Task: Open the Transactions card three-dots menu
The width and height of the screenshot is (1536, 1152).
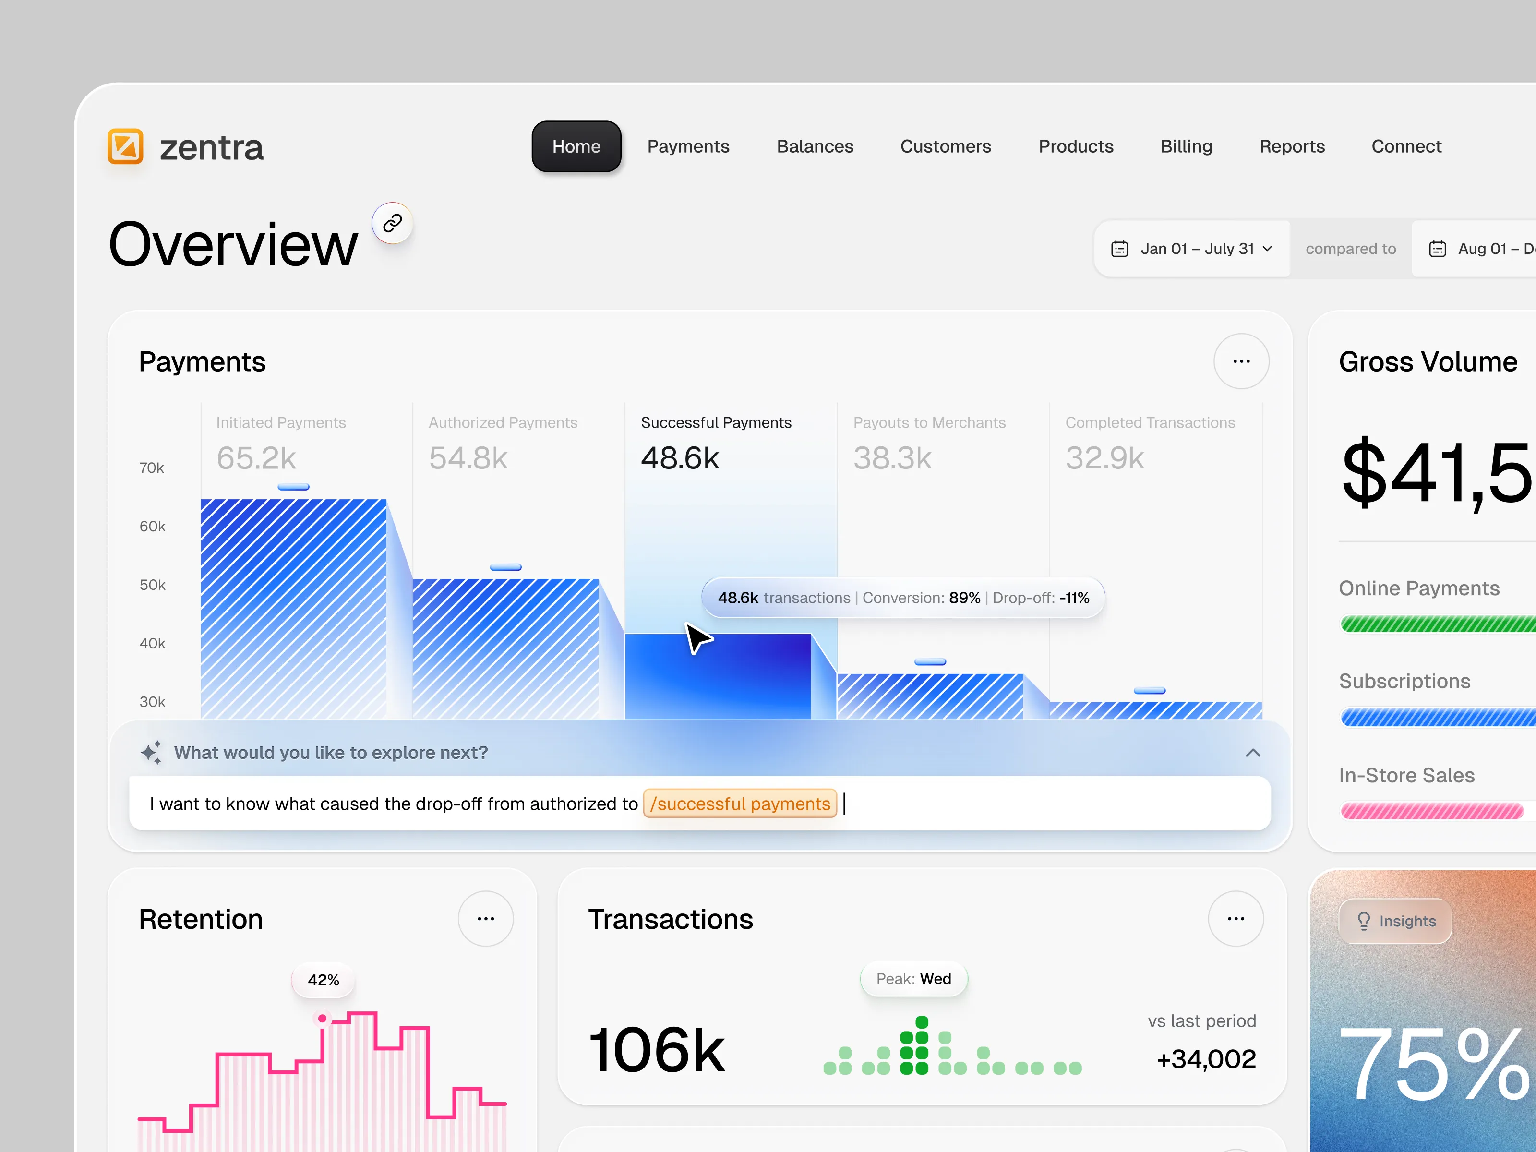Action: click(x=1236, y=919)
